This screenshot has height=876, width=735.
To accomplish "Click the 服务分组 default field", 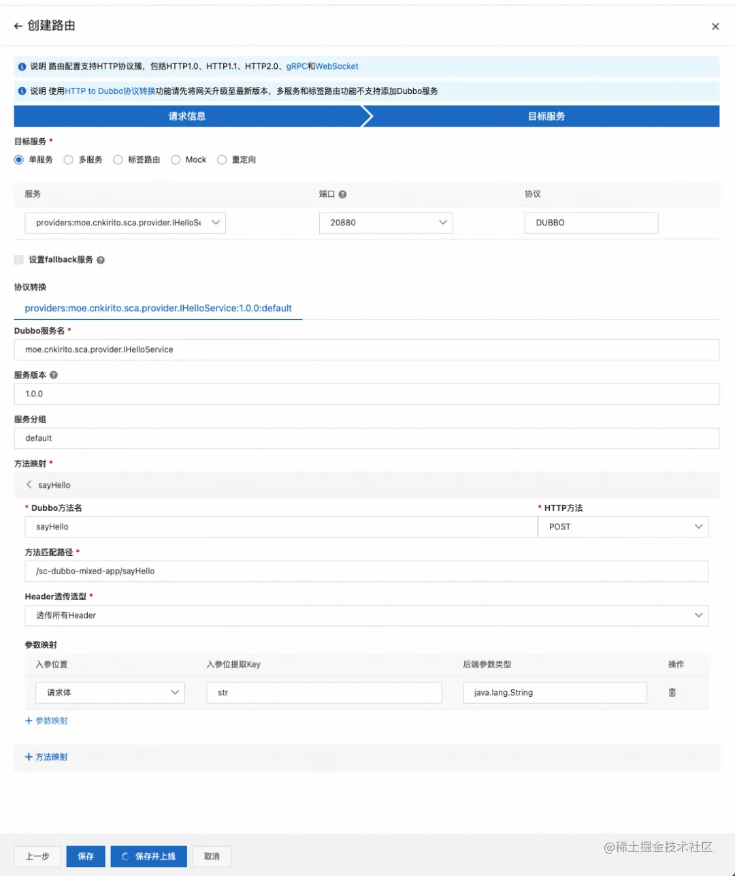I will [x=367, y=439].
